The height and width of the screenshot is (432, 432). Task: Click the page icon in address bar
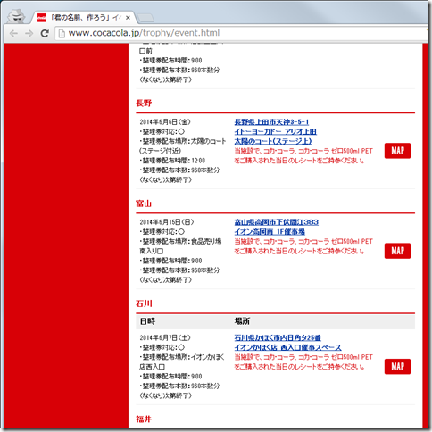pyautogui.click(x=62, y=33)
